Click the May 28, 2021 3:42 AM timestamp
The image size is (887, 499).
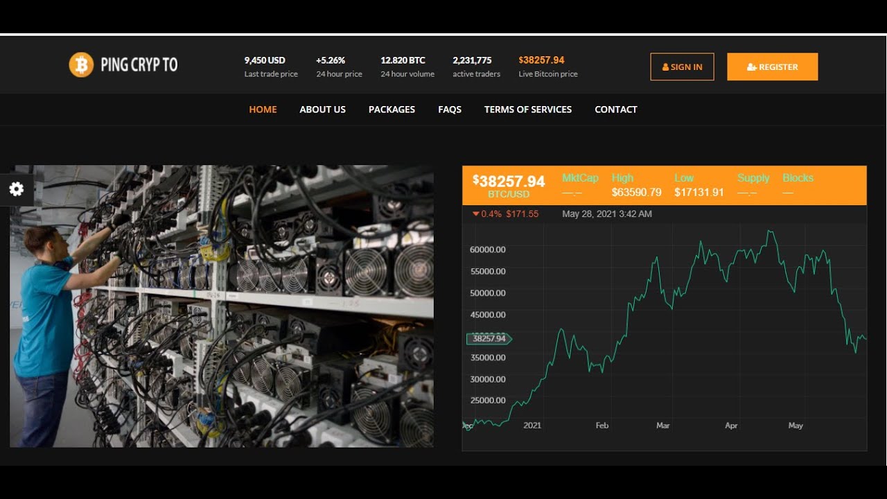607,214
